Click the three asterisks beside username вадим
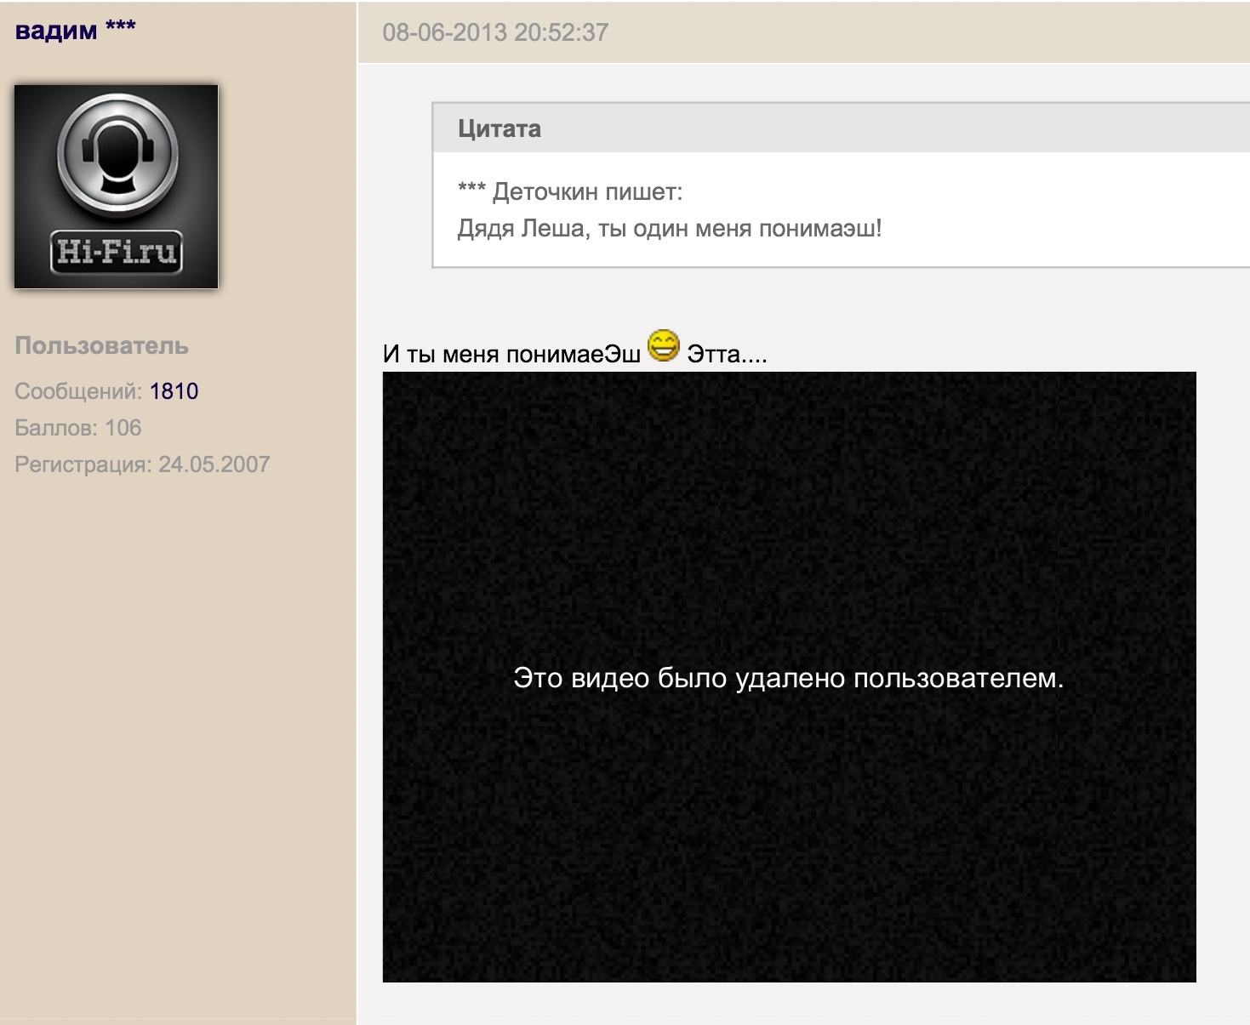The image size is (1250, 1025). pyautogui.click(x=121, y=27)
